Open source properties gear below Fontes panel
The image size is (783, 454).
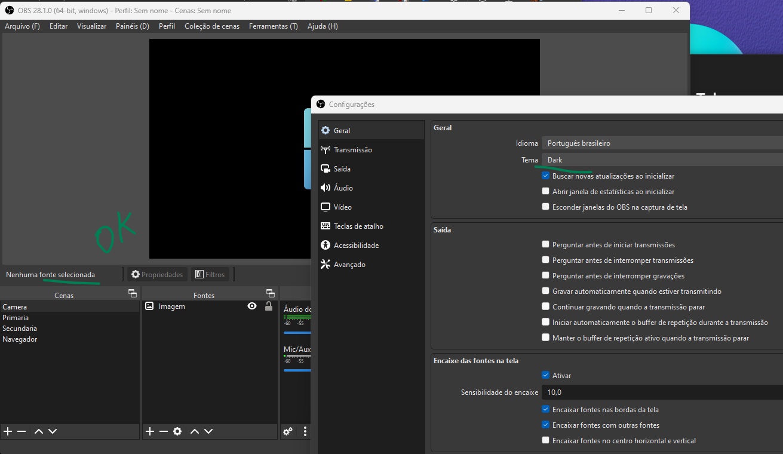(177, 431)
